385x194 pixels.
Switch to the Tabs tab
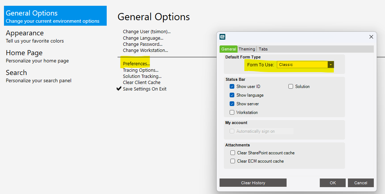click(x=263, y=49)
